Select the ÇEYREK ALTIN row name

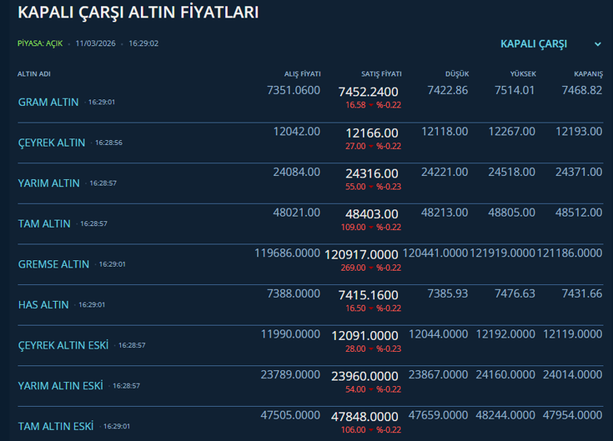pos(52,142)
